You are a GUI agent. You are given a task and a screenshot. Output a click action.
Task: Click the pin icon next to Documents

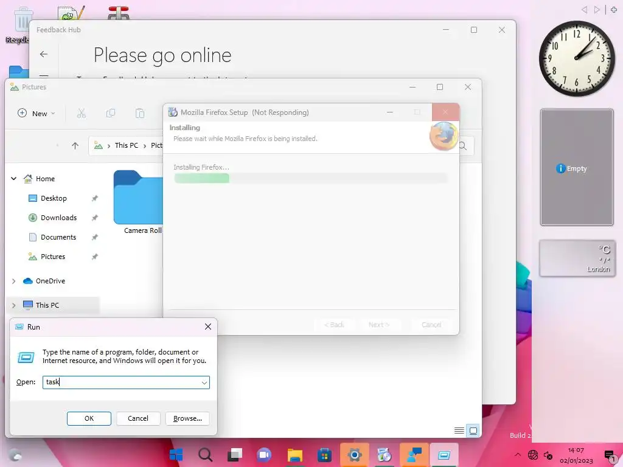coord(94,237)
